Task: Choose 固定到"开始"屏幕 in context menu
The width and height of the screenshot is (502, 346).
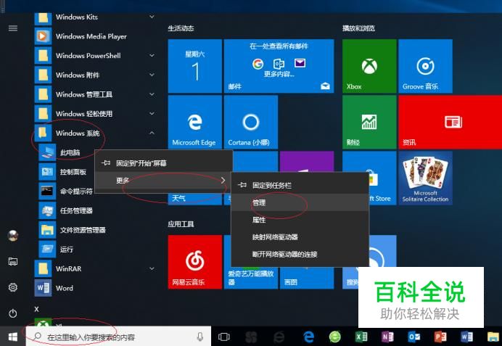Action: 164,163
